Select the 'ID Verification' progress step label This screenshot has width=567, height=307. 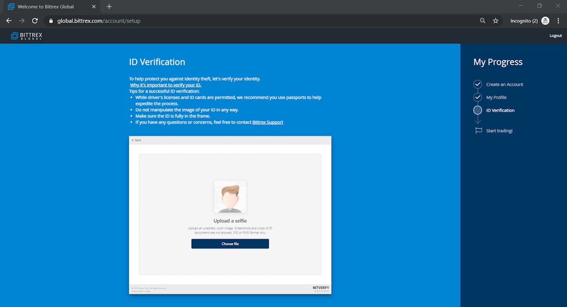coord(500,110)
